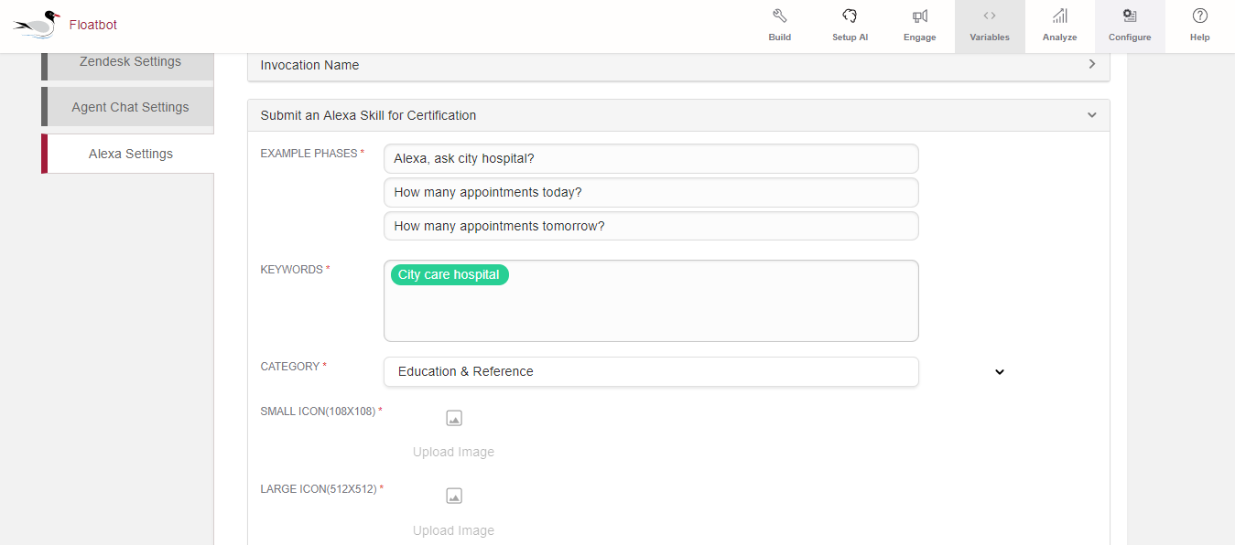Open the Help question mark icon
Image resolution: width=1235 pixels, height=545 pixels.
pyautogui.click(x=1199, y=16)
